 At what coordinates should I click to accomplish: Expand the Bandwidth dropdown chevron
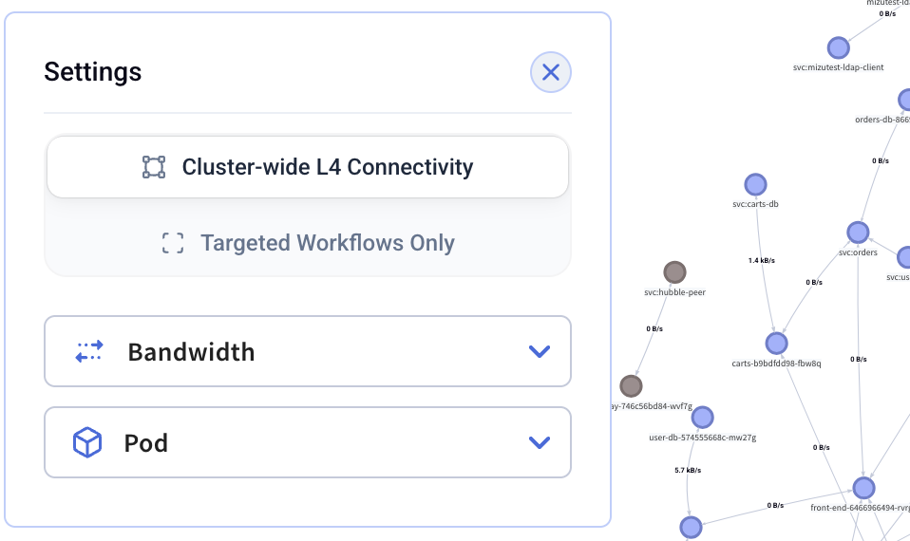(539, 352)
